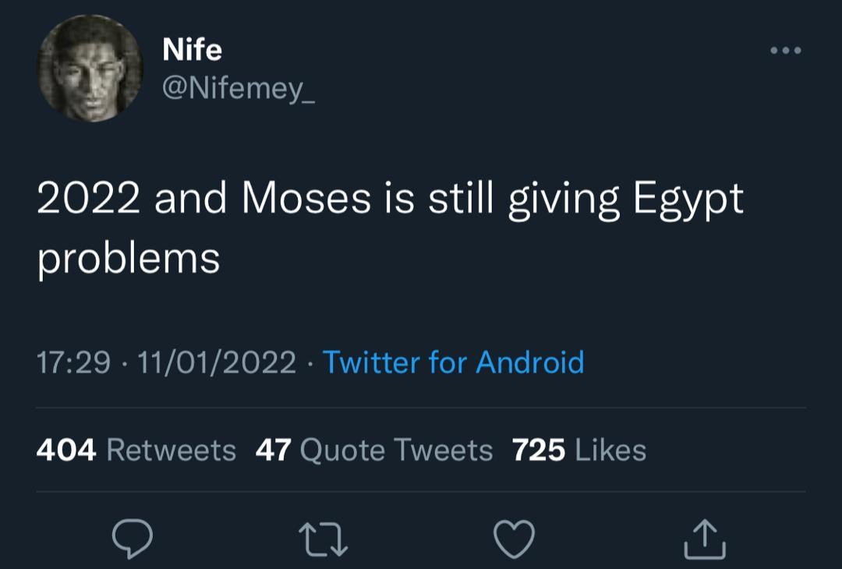The image size is (842, 569).
Task: Click the word giving in the tweet
Action: coord(564,201)
